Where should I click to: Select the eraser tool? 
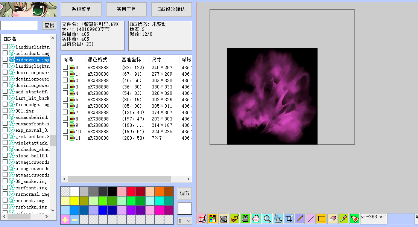click(333, 218)
